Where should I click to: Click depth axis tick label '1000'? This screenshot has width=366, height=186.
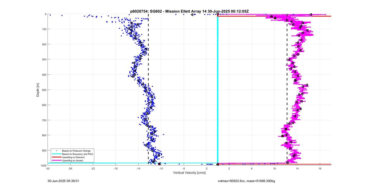tap(43, 165)
